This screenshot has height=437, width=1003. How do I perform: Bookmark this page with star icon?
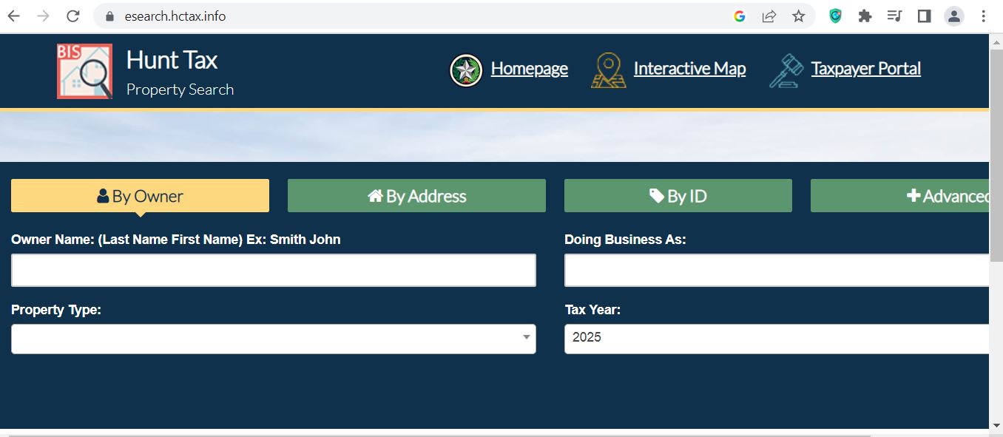point(799,16)
